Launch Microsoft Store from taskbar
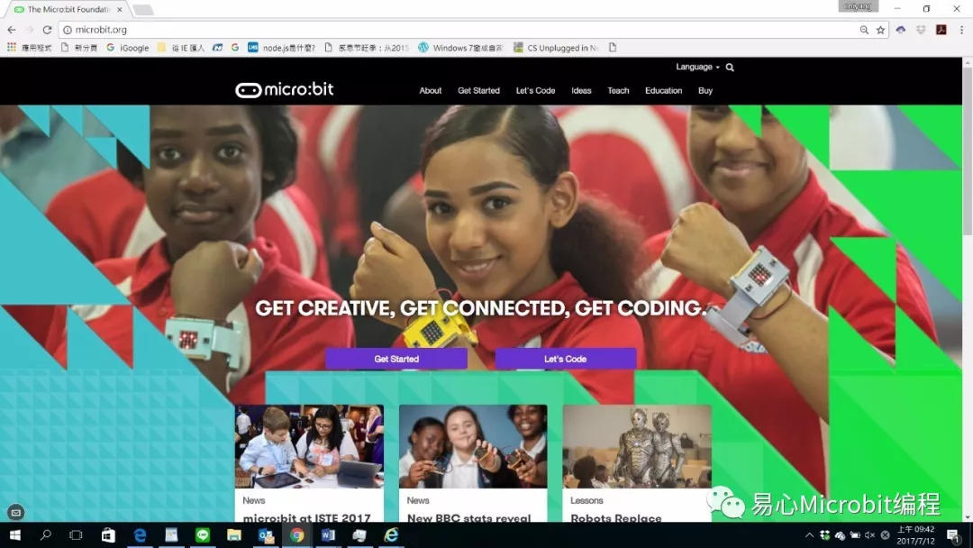Viewport: 973px width, 548px height. pyautogui.click(x=108, y=535)
